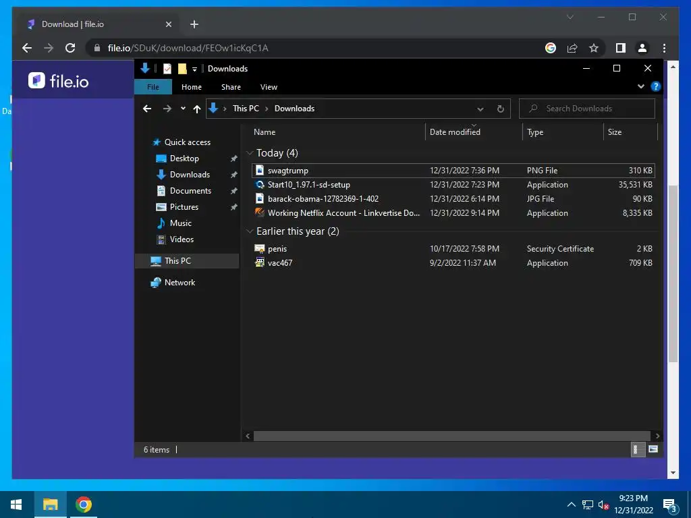Screen dimensions: 691x518
Task: Open Music in the navigation pane
Action: 180,223
